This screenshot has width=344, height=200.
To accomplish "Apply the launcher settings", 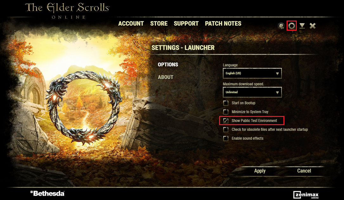I will click(x=260, y=171).
